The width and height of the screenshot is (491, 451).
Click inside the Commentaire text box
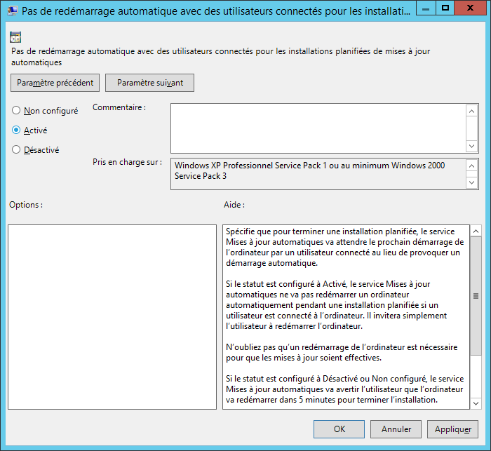318,128
